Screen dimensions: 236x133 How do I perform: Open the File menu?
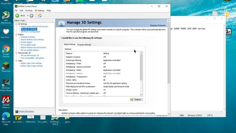(16, 11)
